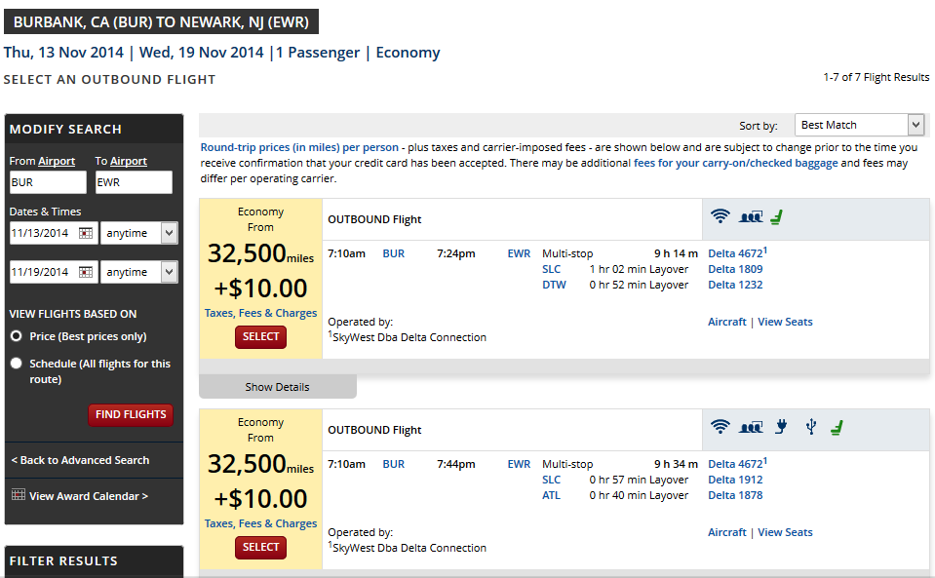Open the departure date calendar picker icon
Screen dimensions: 935x578
tap(86, 233)
